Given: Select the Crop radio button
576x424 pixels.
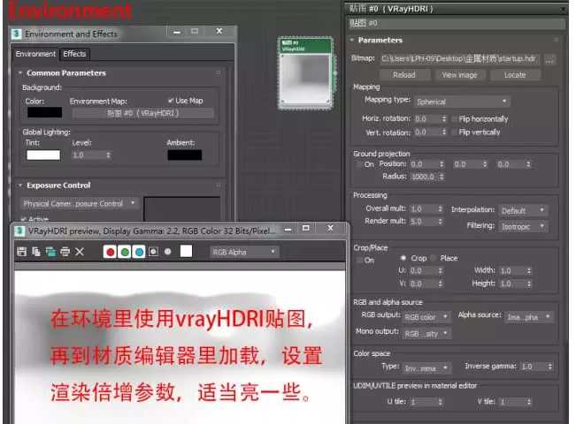Looking at the screenshot, I should coord(403,258).
